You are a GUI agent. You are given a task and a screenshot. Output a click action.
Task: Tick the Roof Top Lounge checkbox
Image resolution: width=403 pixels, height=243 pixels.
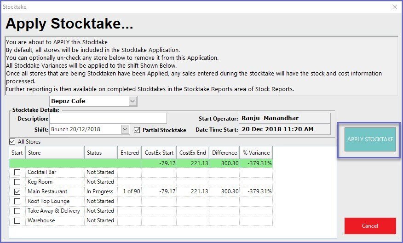(x=17, y=201)
